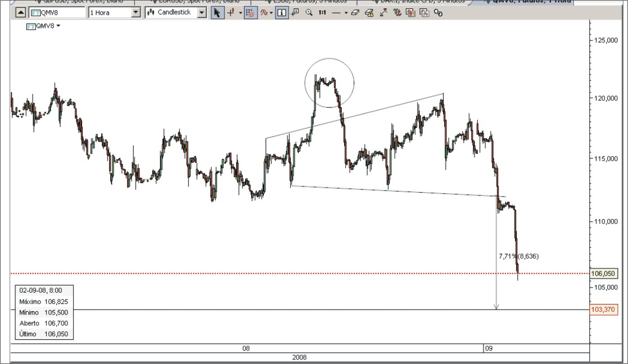Toggle the data info box button
This screenshot has width=628, height=364.
click(282, 13)
